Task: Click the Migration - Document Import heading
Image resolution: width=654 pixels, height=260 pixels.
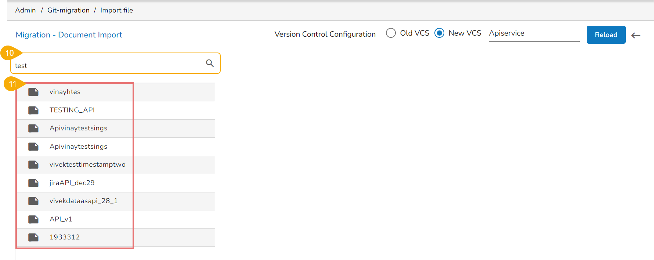Action: click(69, 35)
